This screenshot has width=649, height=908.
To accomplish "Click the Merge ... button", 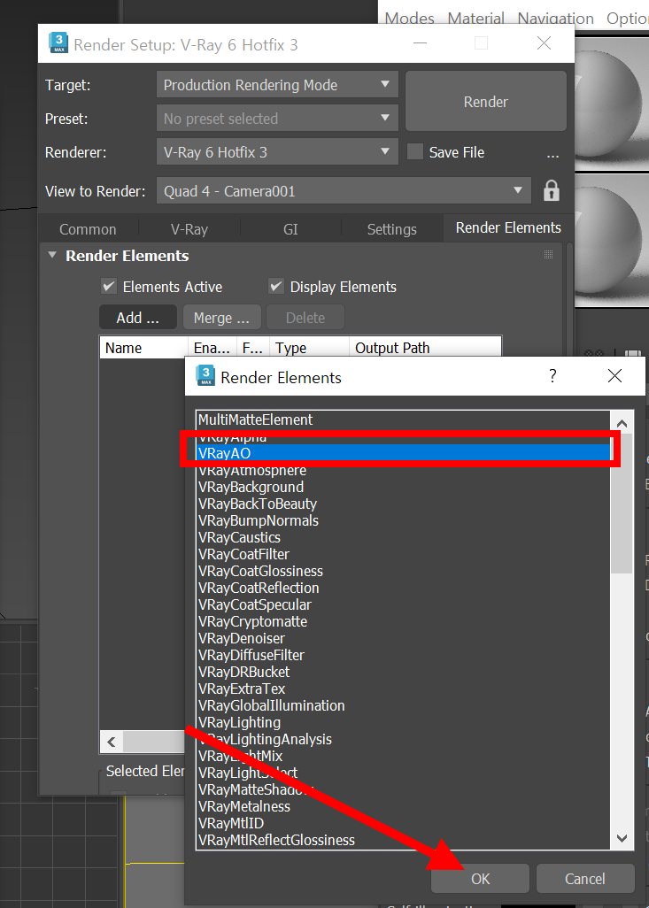I will (222, 318).
